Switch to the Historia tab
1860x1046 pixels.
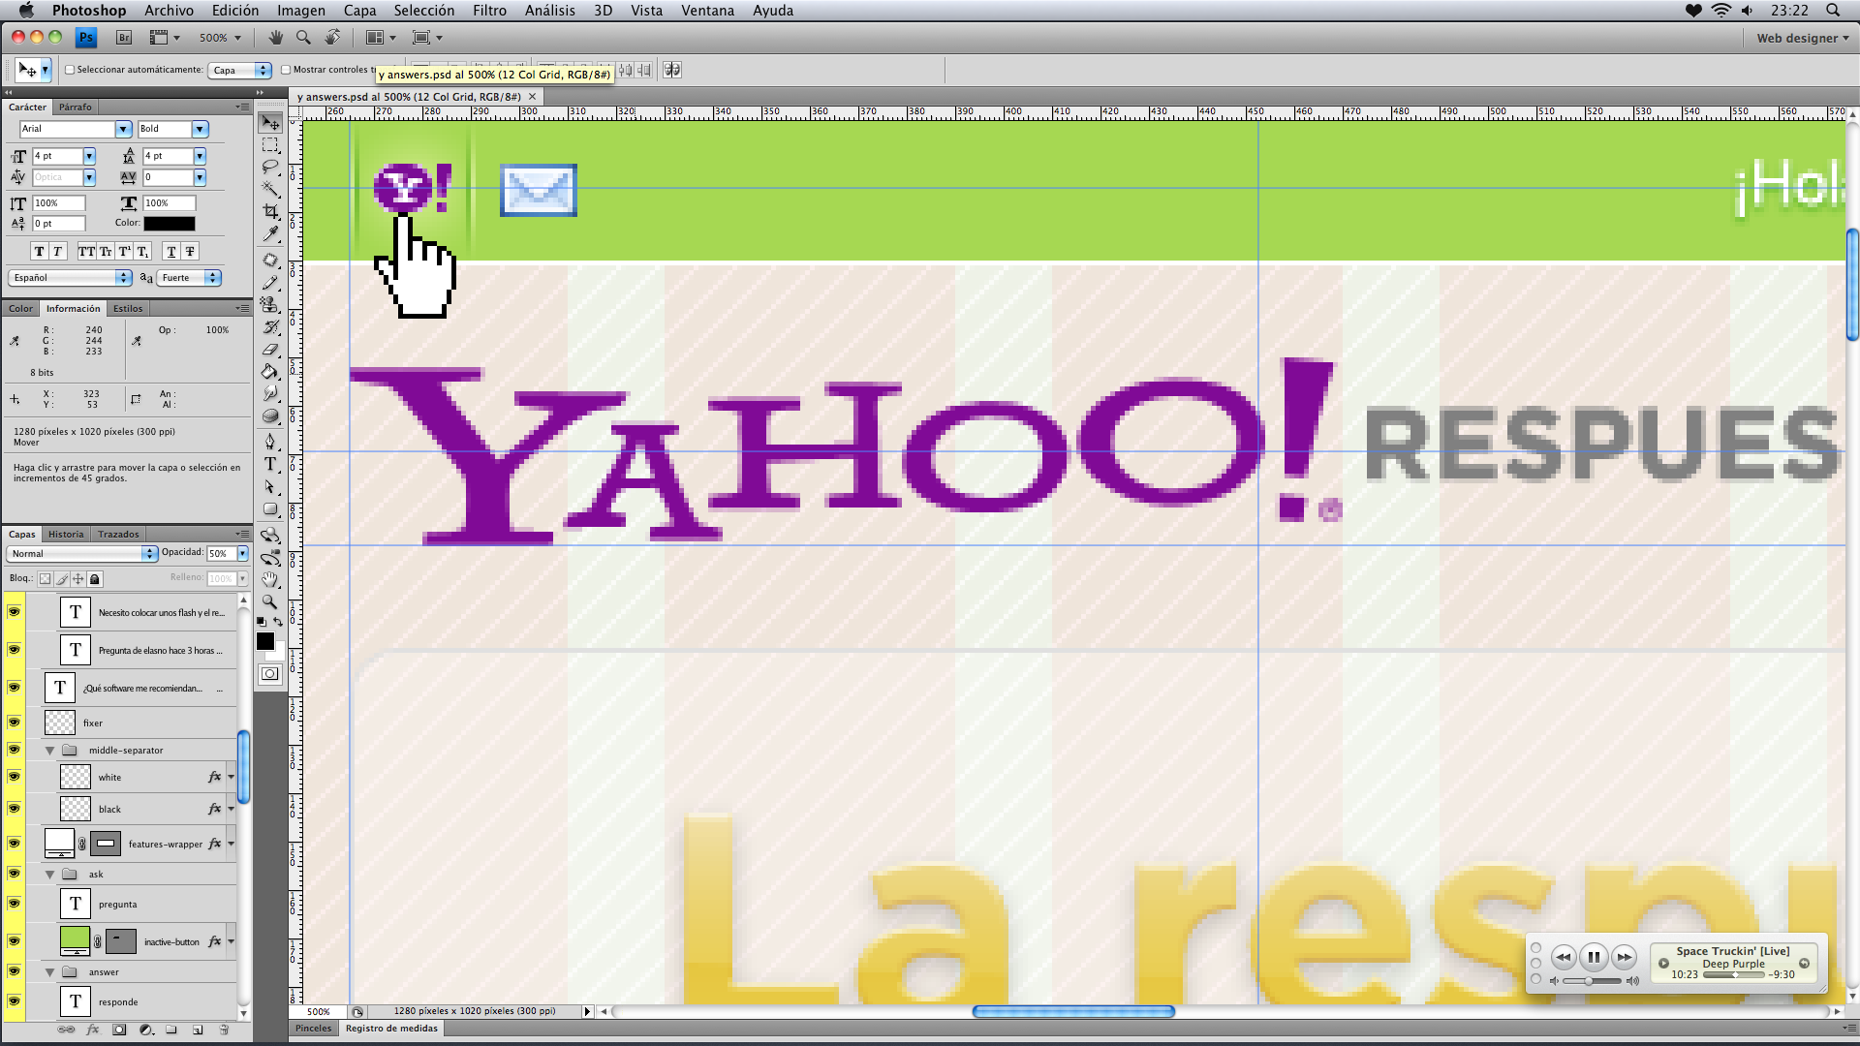click(66, 535)
